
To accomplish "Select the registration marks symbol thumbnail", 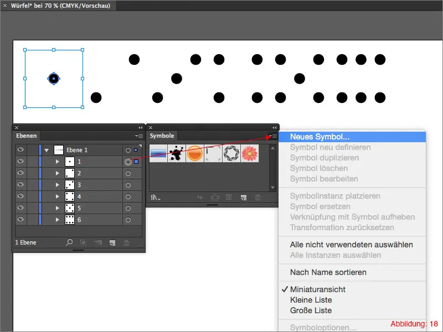I will (x=213, y=153).
